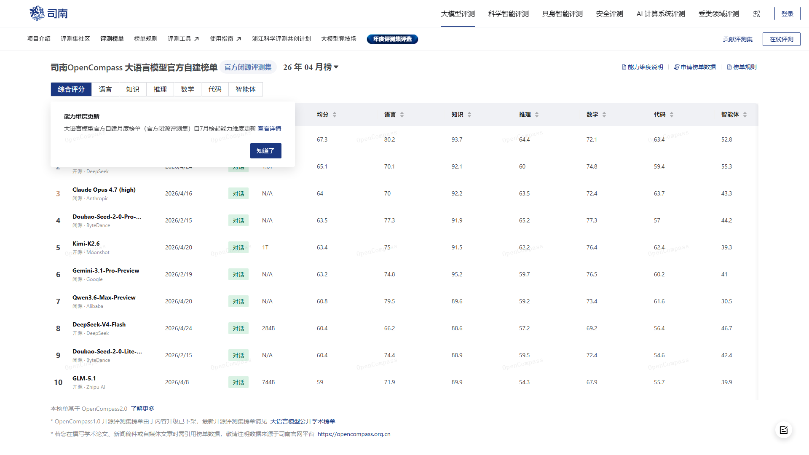The image size is (809, 455).
Task: Sort by 代码 column arrows
Action: pyautogui.click(x=672, y=115)
